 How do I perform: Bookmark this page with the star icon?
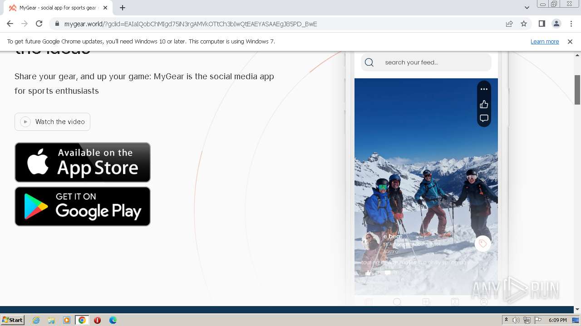[524, 24]
